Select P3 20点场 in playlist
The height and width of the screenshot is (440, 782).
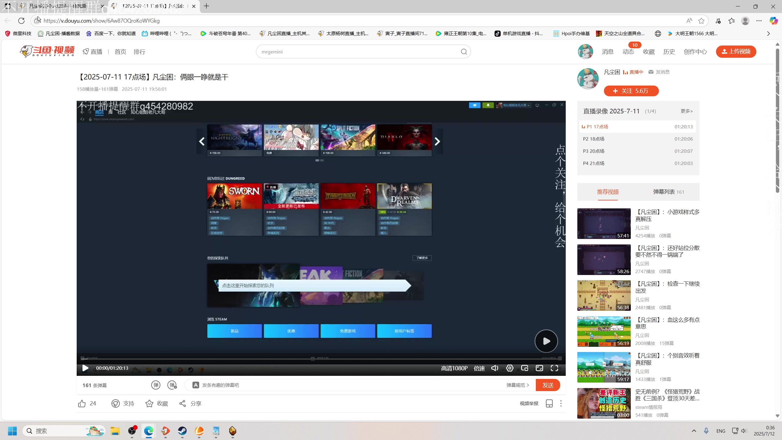638,151
